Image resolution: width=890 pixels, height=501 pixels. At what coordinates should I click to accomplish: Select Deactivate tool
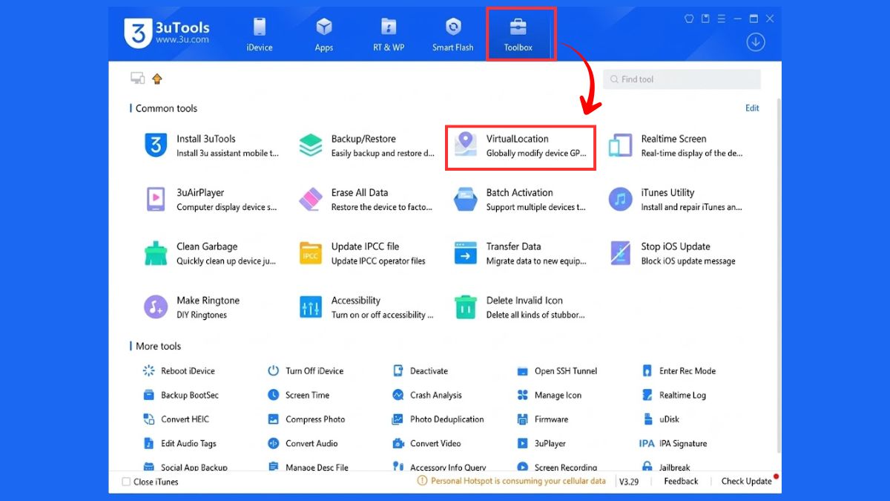420,371
